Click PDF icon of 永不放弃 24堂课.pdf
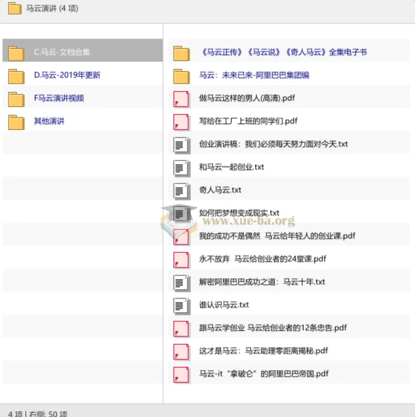Screen dimensions: 415x417 tap(181, 260)
